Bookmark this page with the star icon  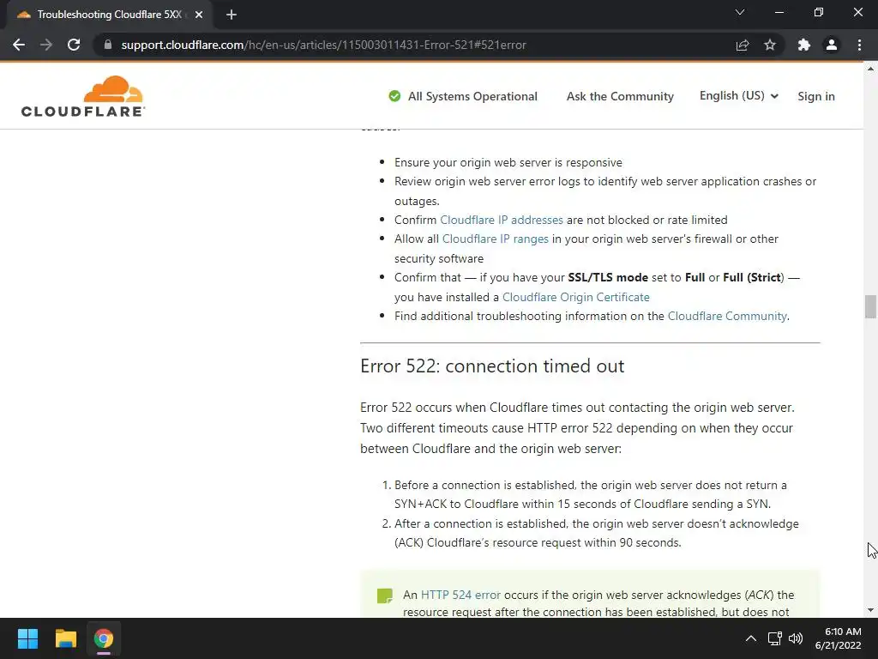click(x=770, y=45)
